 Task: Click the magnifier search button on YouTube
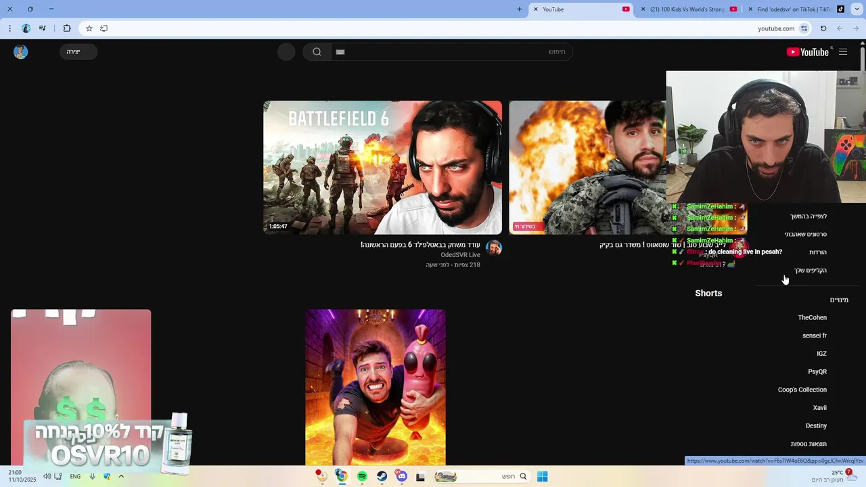(x=317, y=52)
